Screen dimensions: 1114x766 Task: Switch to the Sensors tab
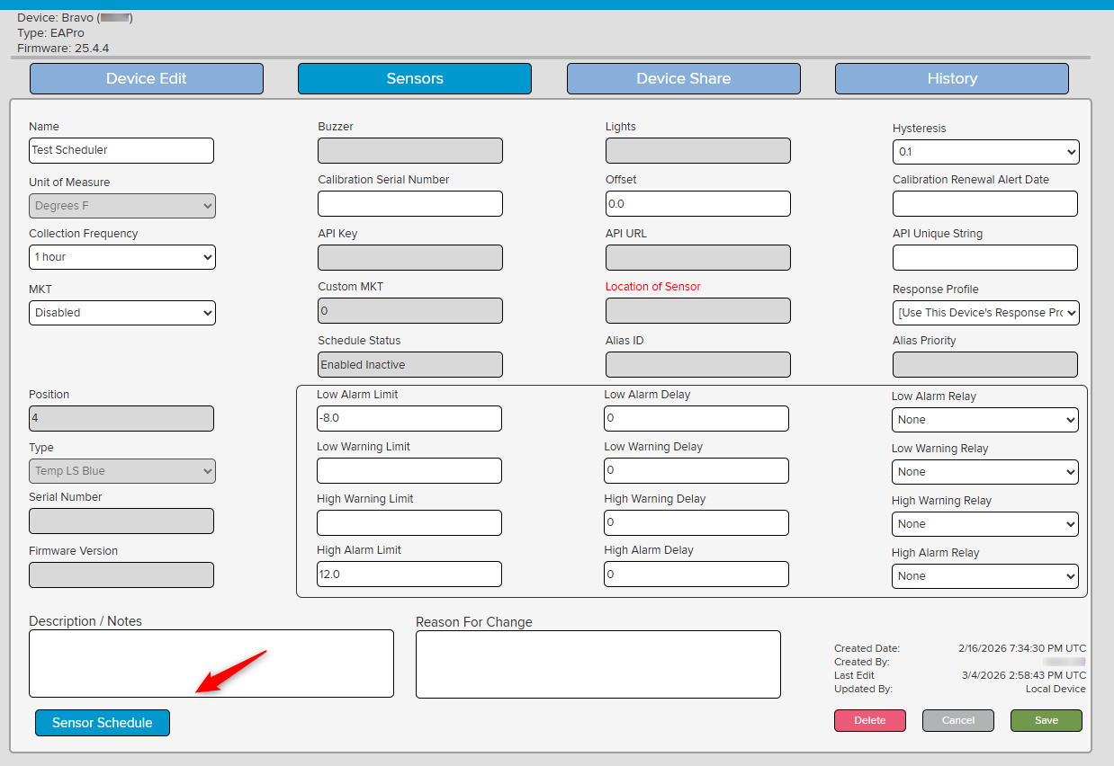tap(414, 79)
